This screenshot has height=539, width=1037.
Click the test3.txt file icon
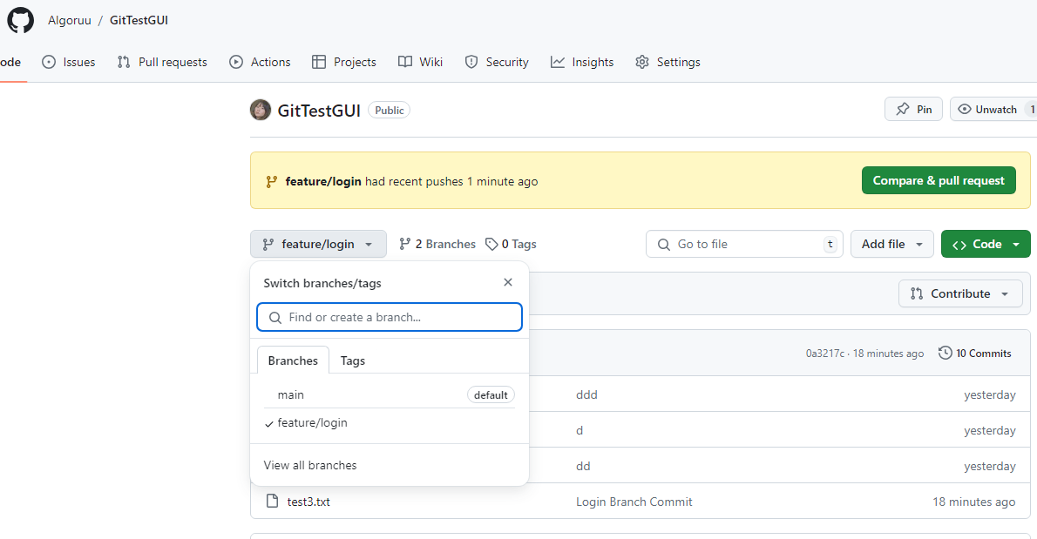click(272, 501)
